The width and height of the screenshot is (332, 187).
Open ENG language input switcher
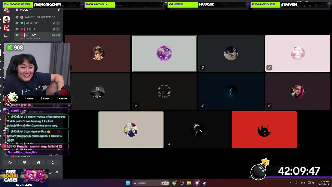[x=303, y=183]
